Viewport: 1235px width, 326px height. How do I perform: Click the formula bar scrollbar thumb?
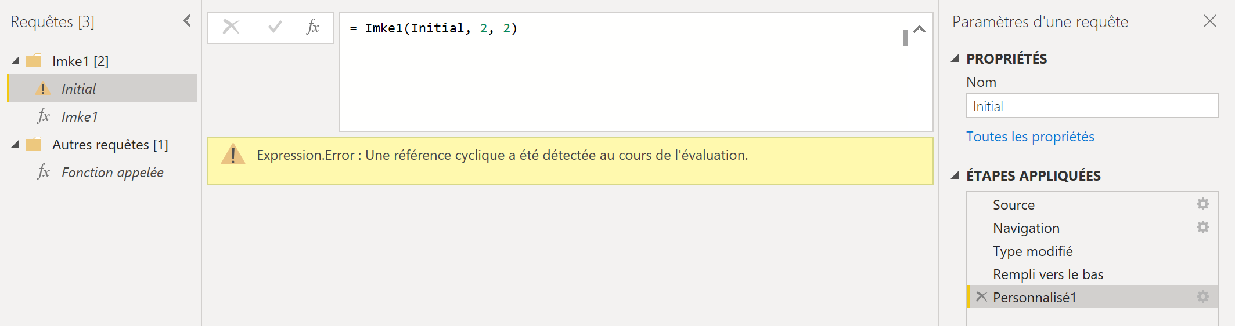tap(905, 38)
